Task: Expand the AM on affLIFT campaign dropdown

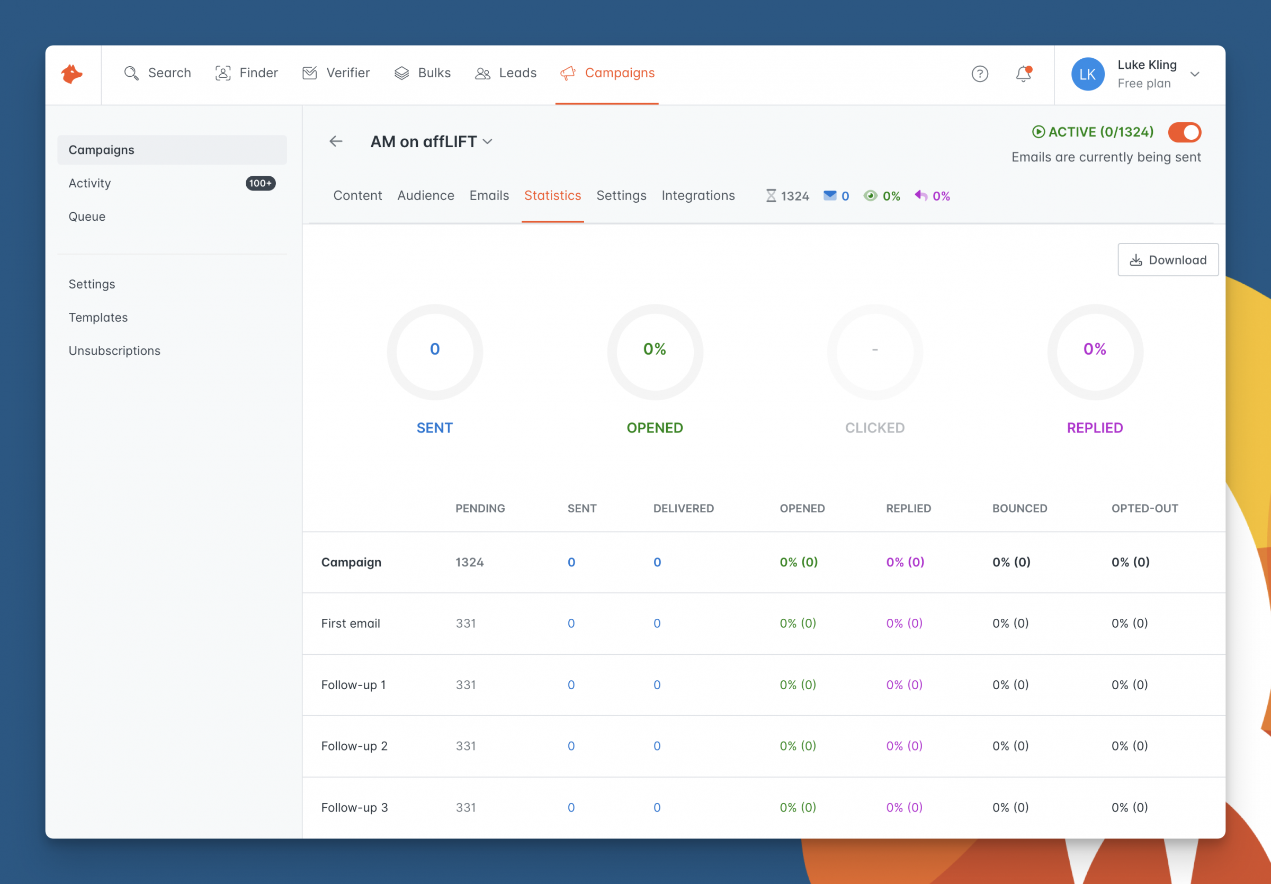Action: [488, 142]
